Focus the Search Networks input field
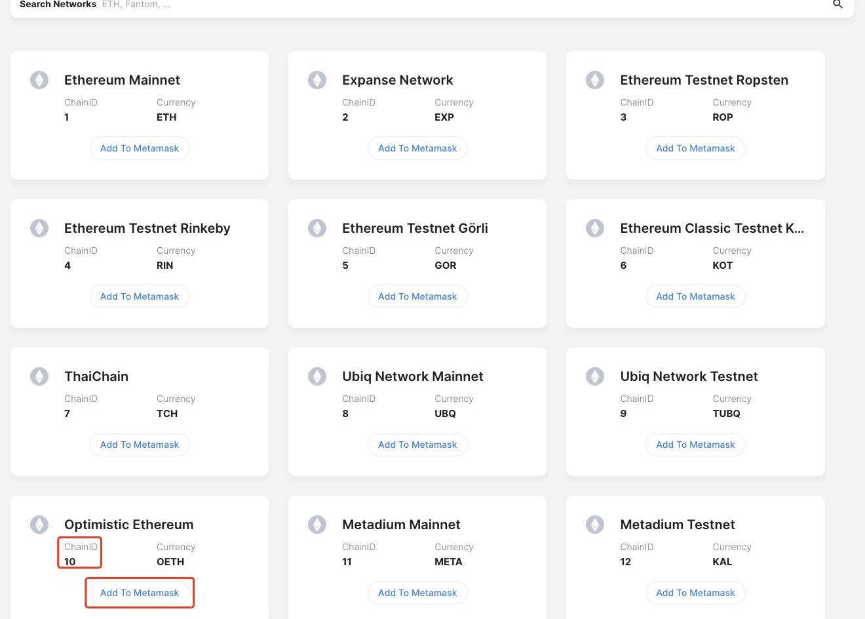Viewport: 865px width, 619px height. [459, 5]
